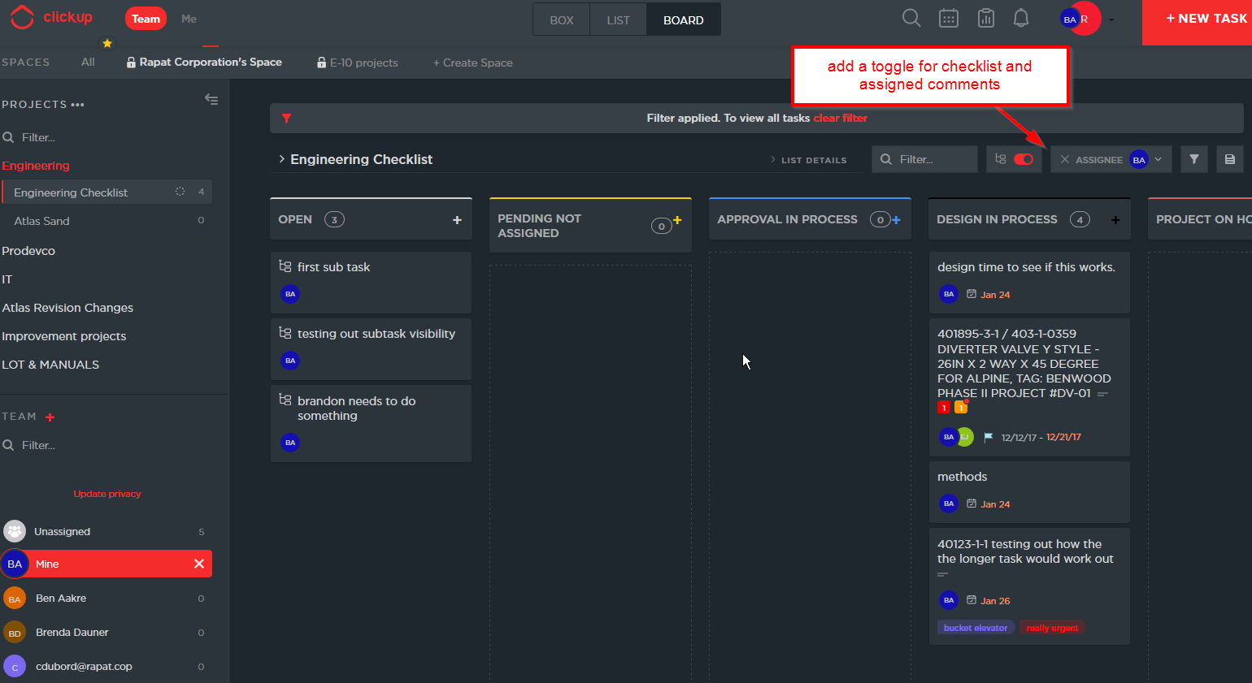Filter tasks by cdubord@rapat.cop
Screen dimensions: 1252x683
pos(106,667)
